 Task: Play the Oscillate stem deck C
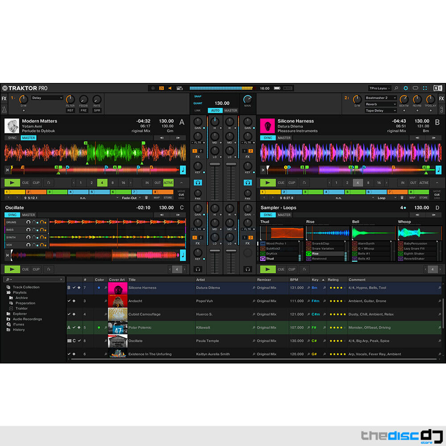(12, 269)
